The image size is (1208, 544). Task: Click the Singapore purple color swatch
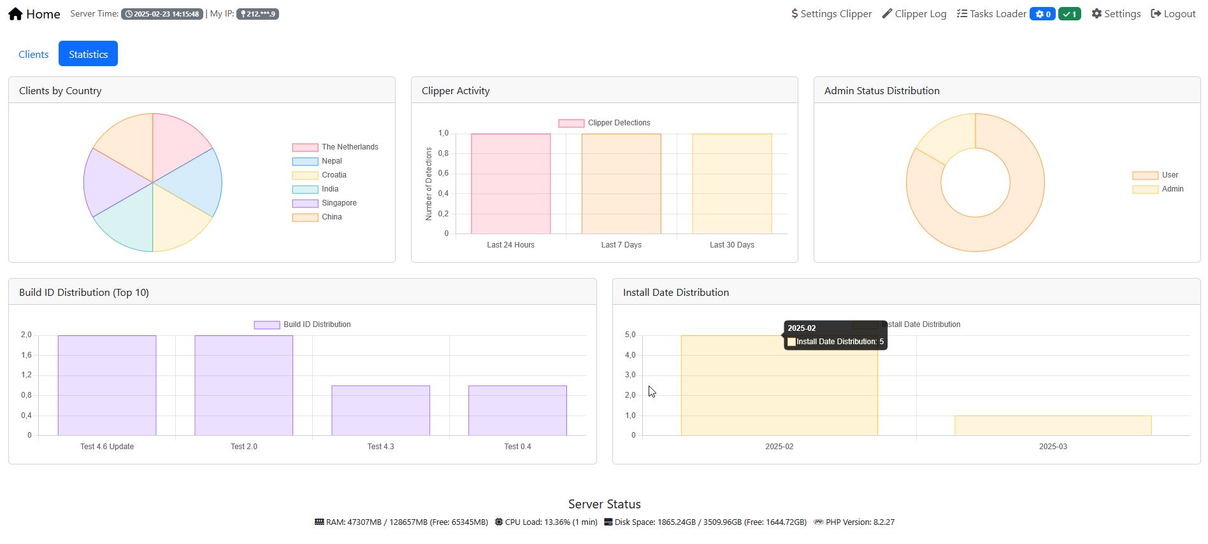305,204
